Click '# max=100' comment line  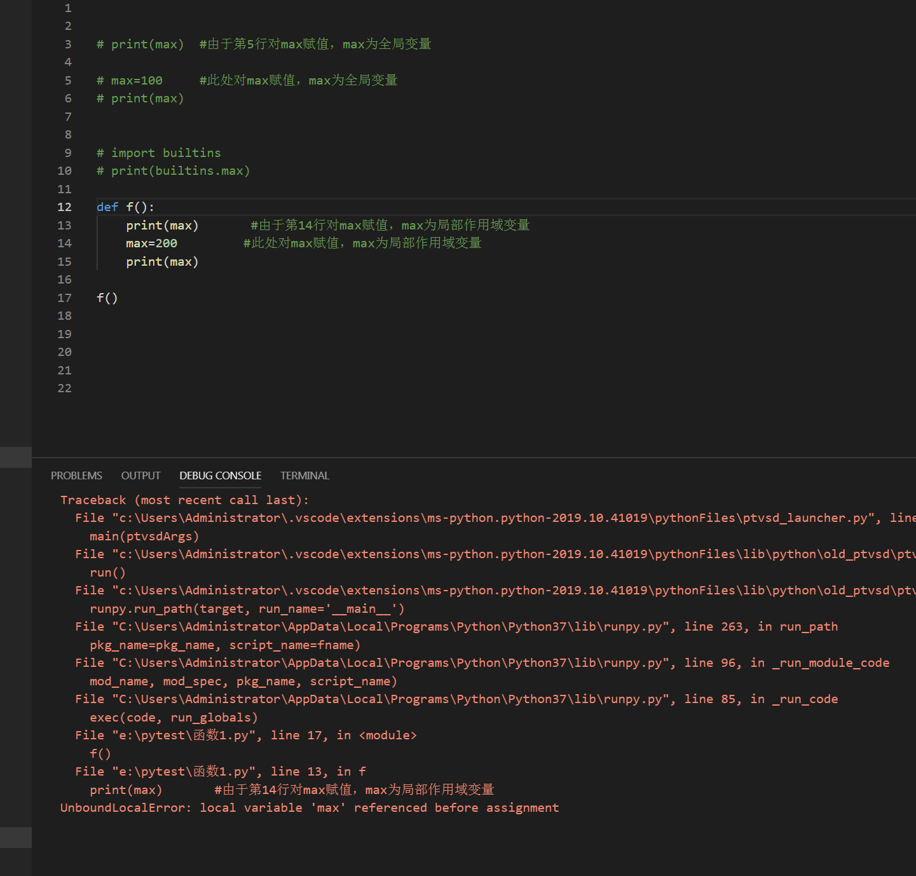130,81
